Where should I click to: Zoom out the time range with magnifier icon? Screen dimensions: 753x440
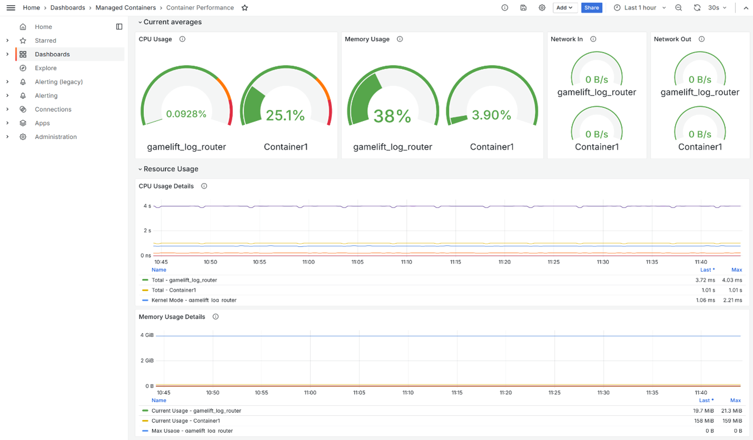point(678,7)
